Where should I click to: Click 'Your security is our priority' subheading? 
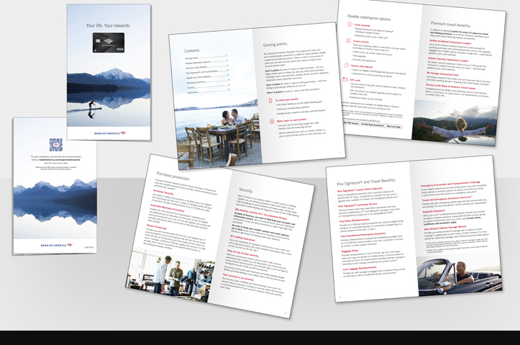[238, 277]
